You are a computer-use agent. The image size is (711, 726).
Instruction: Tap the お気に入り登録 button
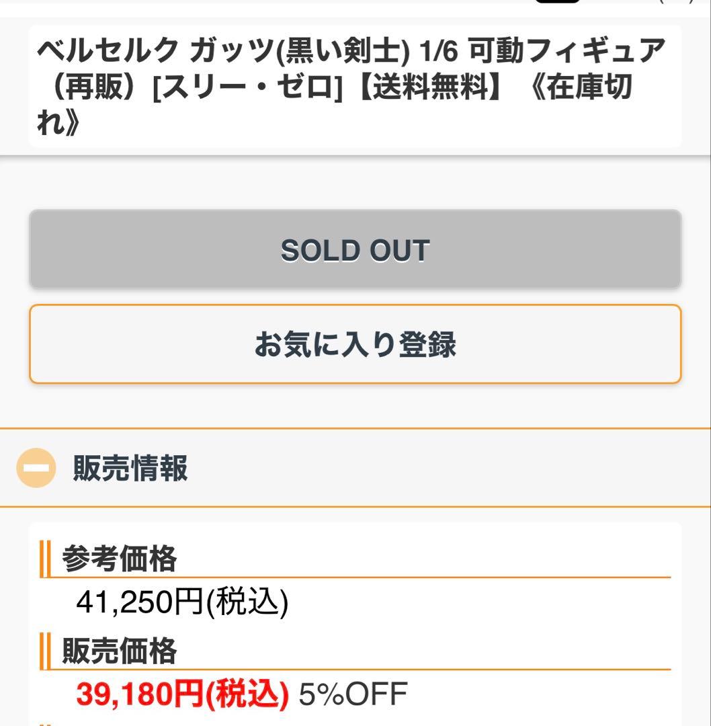point(355,344)
